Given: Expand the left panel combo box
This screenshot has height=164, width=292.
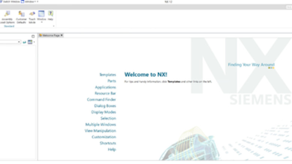Looking at the screenshot, I should (19, 42).
